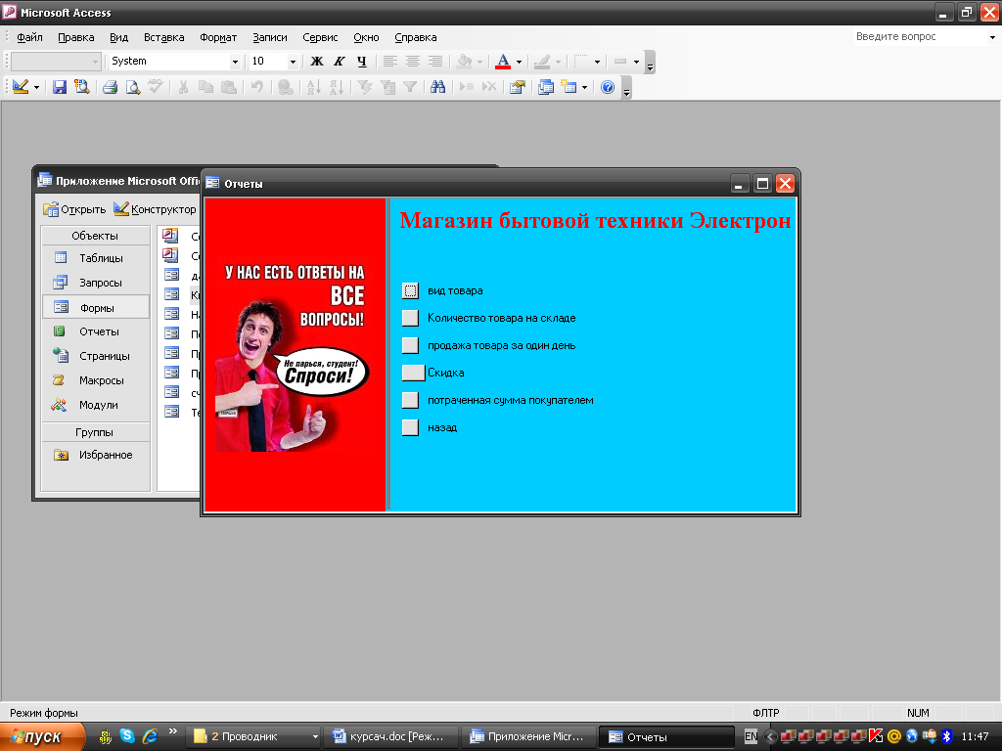The image size is (1002, 751).
Task: Open the font size 10 dropdown
Action: (x=293, y=62)
